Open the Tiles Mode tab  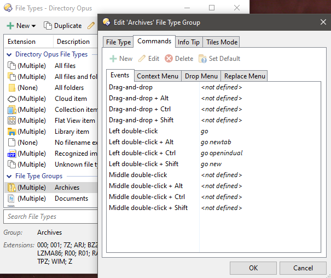point(222,42)
